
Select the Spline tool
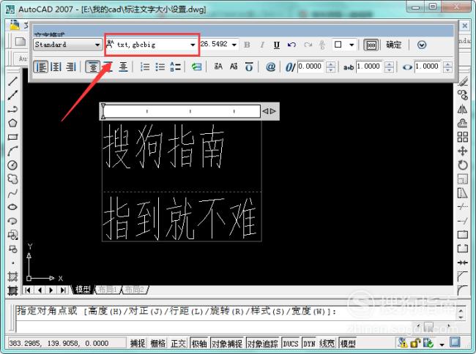[x=12, y=193]
